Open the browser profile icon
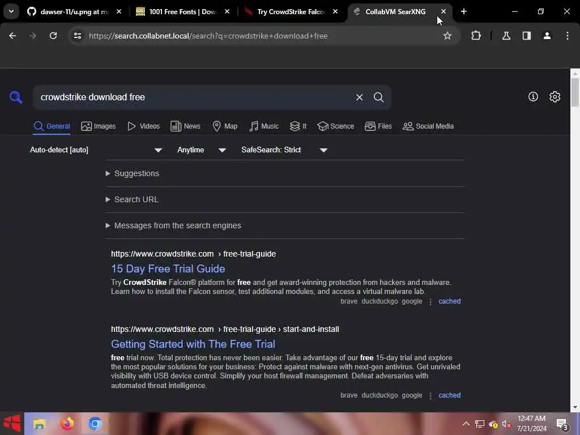 click(x=547, y=36)
